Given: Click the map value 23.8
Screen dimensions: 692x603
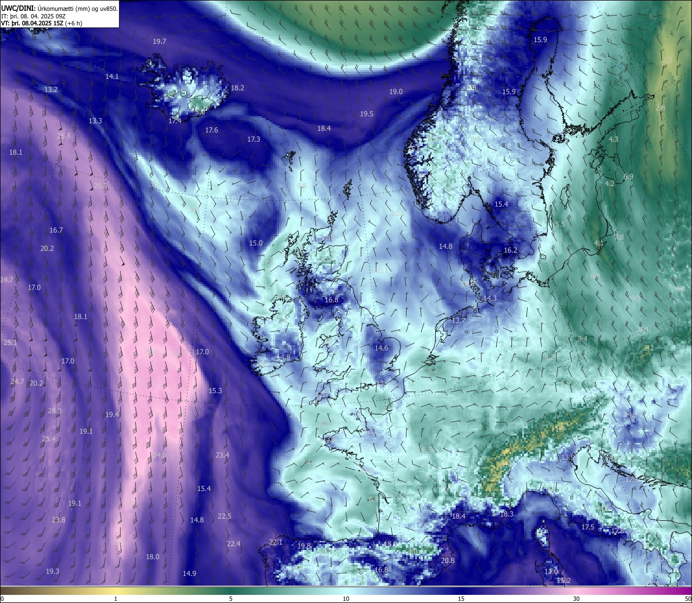Looking at the screenshot, I should point(58,520).
